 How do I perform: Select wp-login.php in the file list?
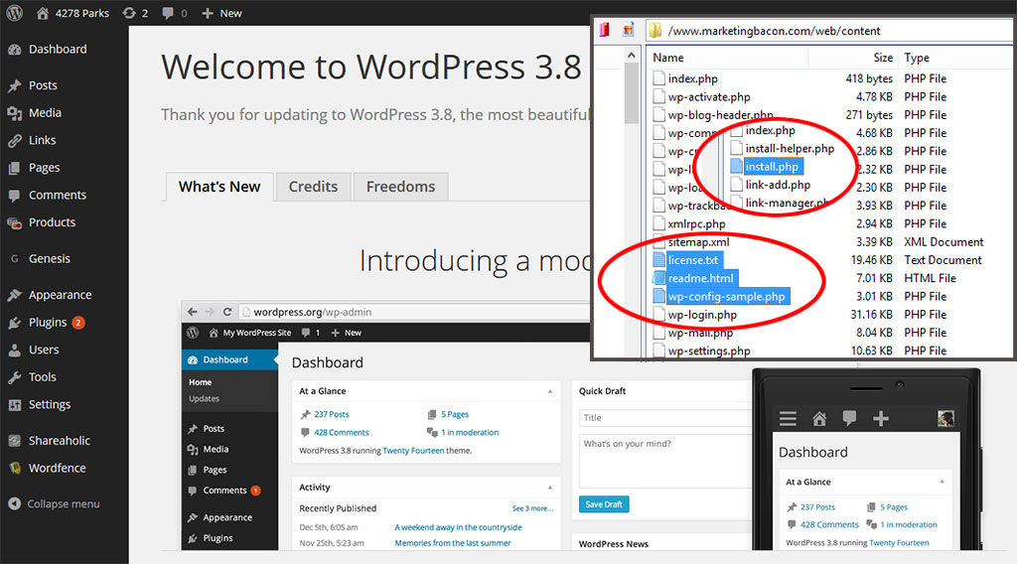click(702, 315)
